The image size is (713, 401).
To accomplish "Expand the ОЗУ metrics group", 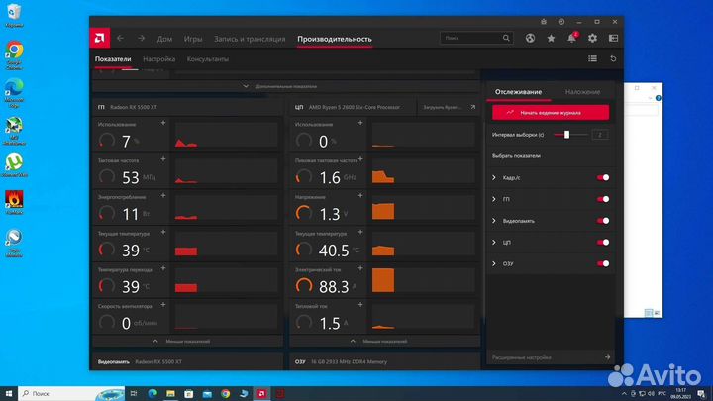I will pos(494,263).
